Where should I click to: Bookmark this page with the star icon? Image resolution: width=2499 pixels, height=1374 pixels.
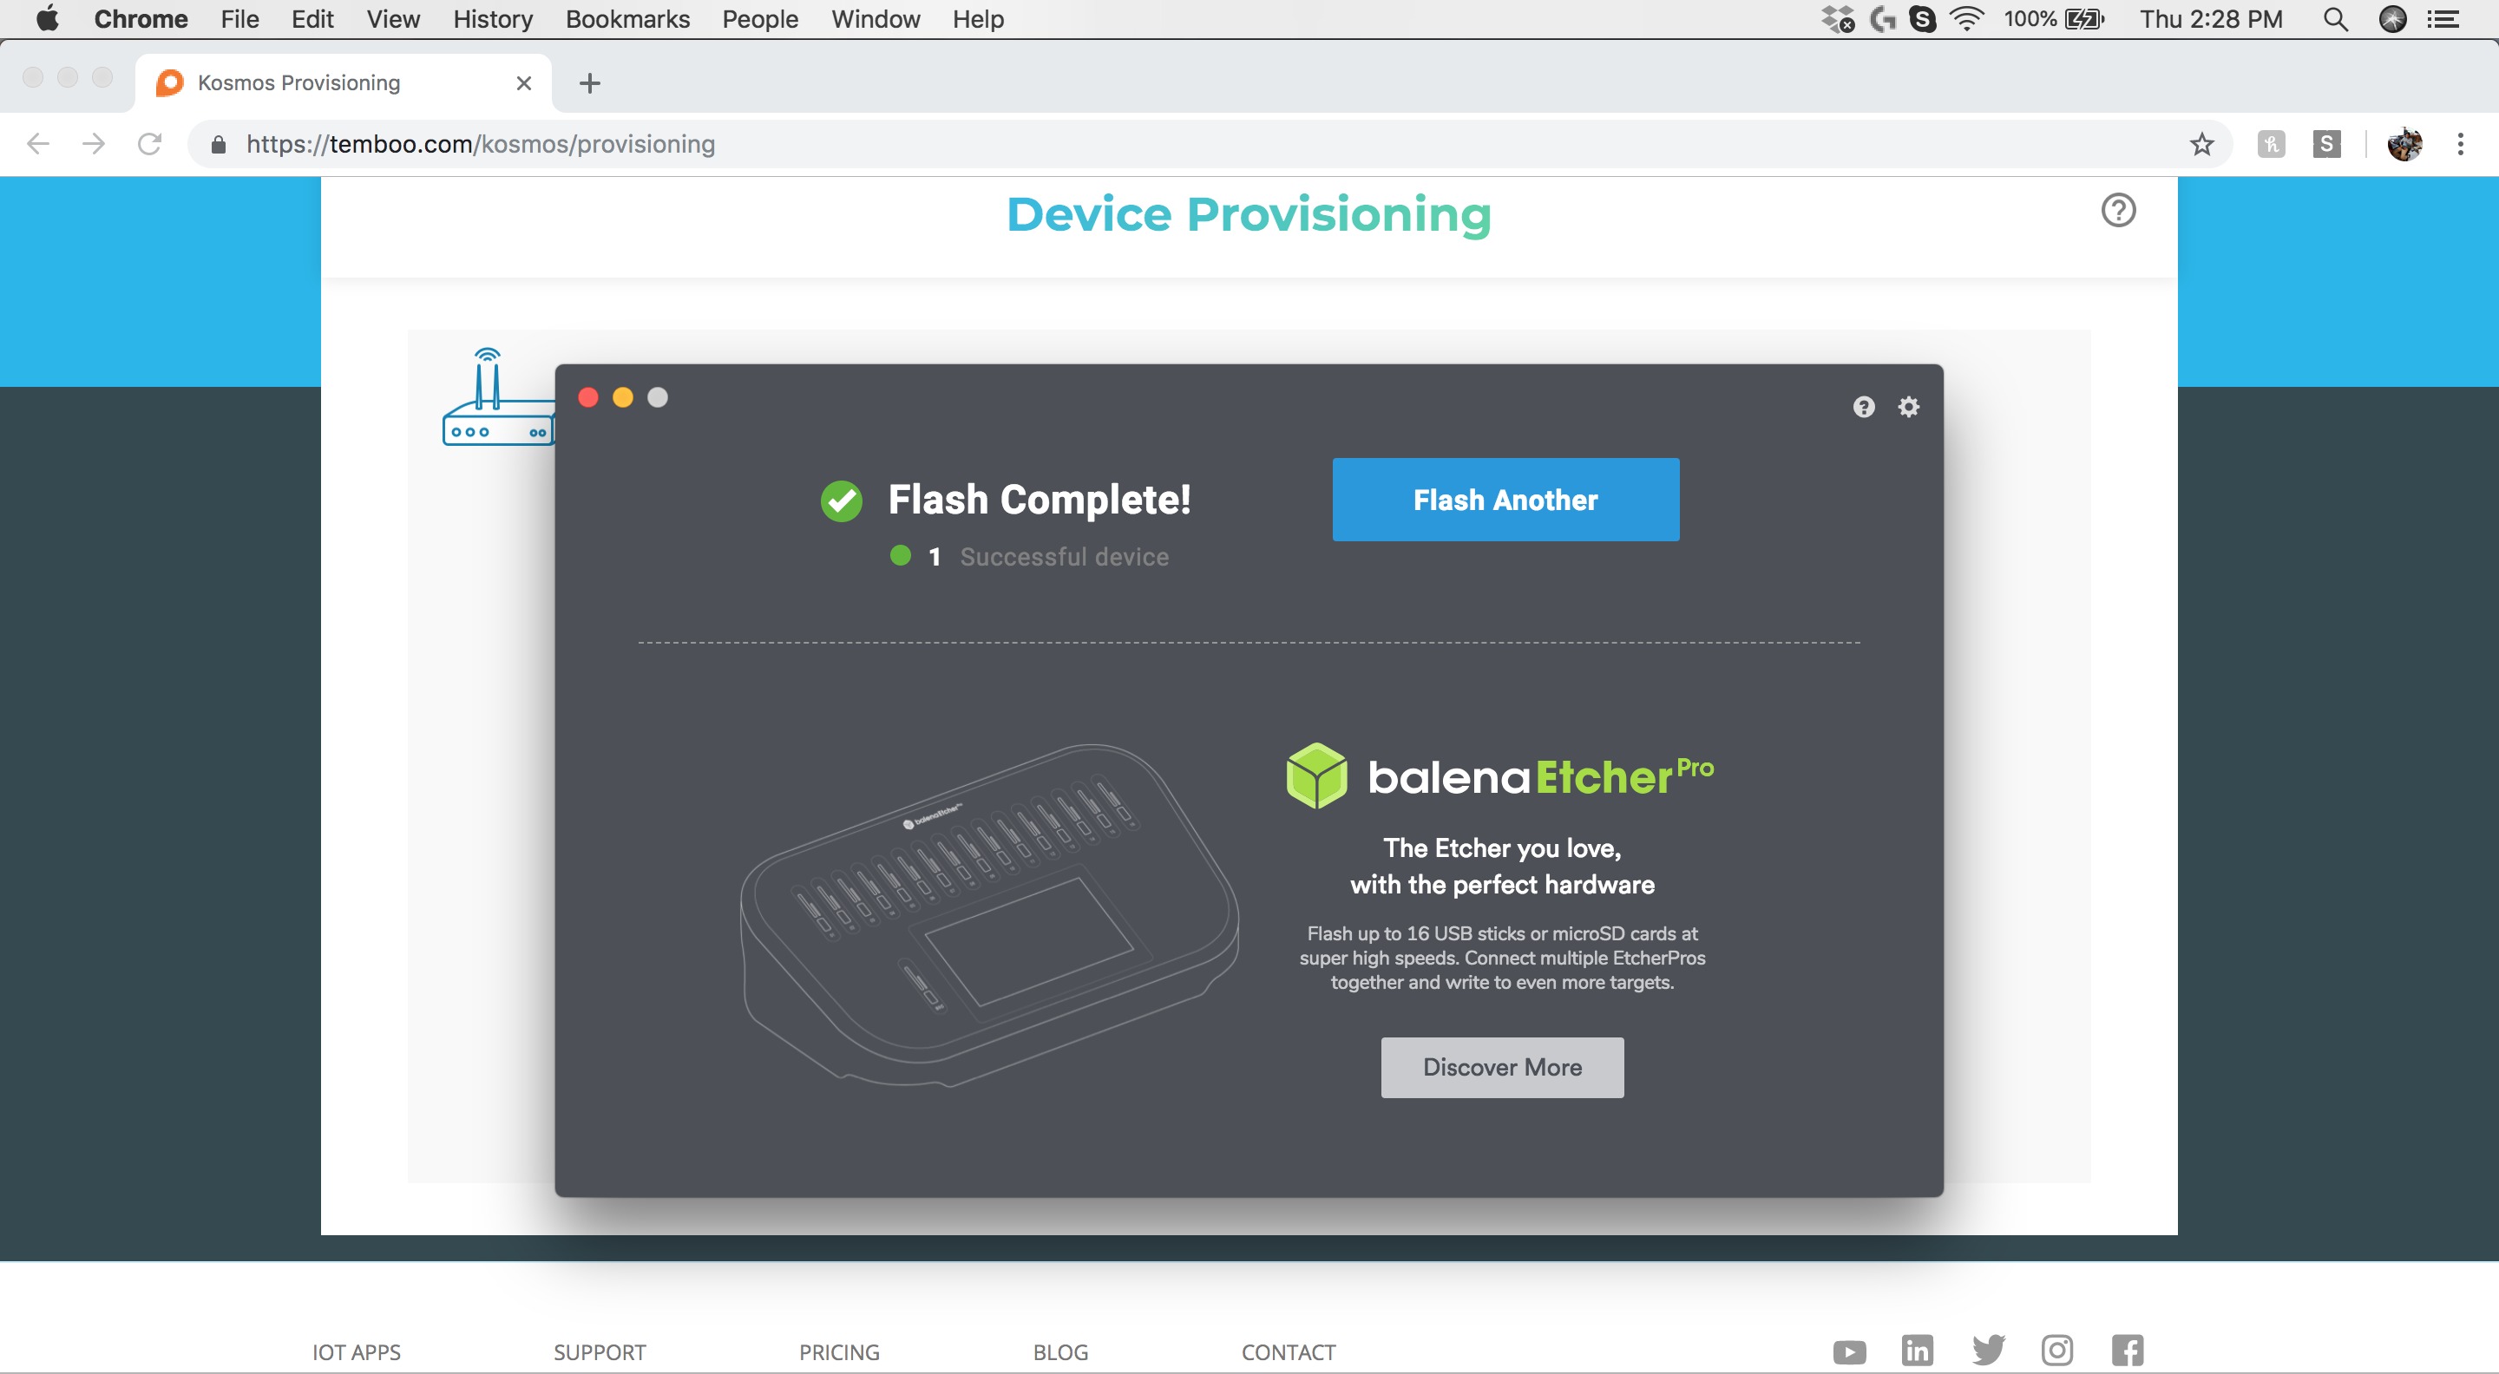[2201, 145]
